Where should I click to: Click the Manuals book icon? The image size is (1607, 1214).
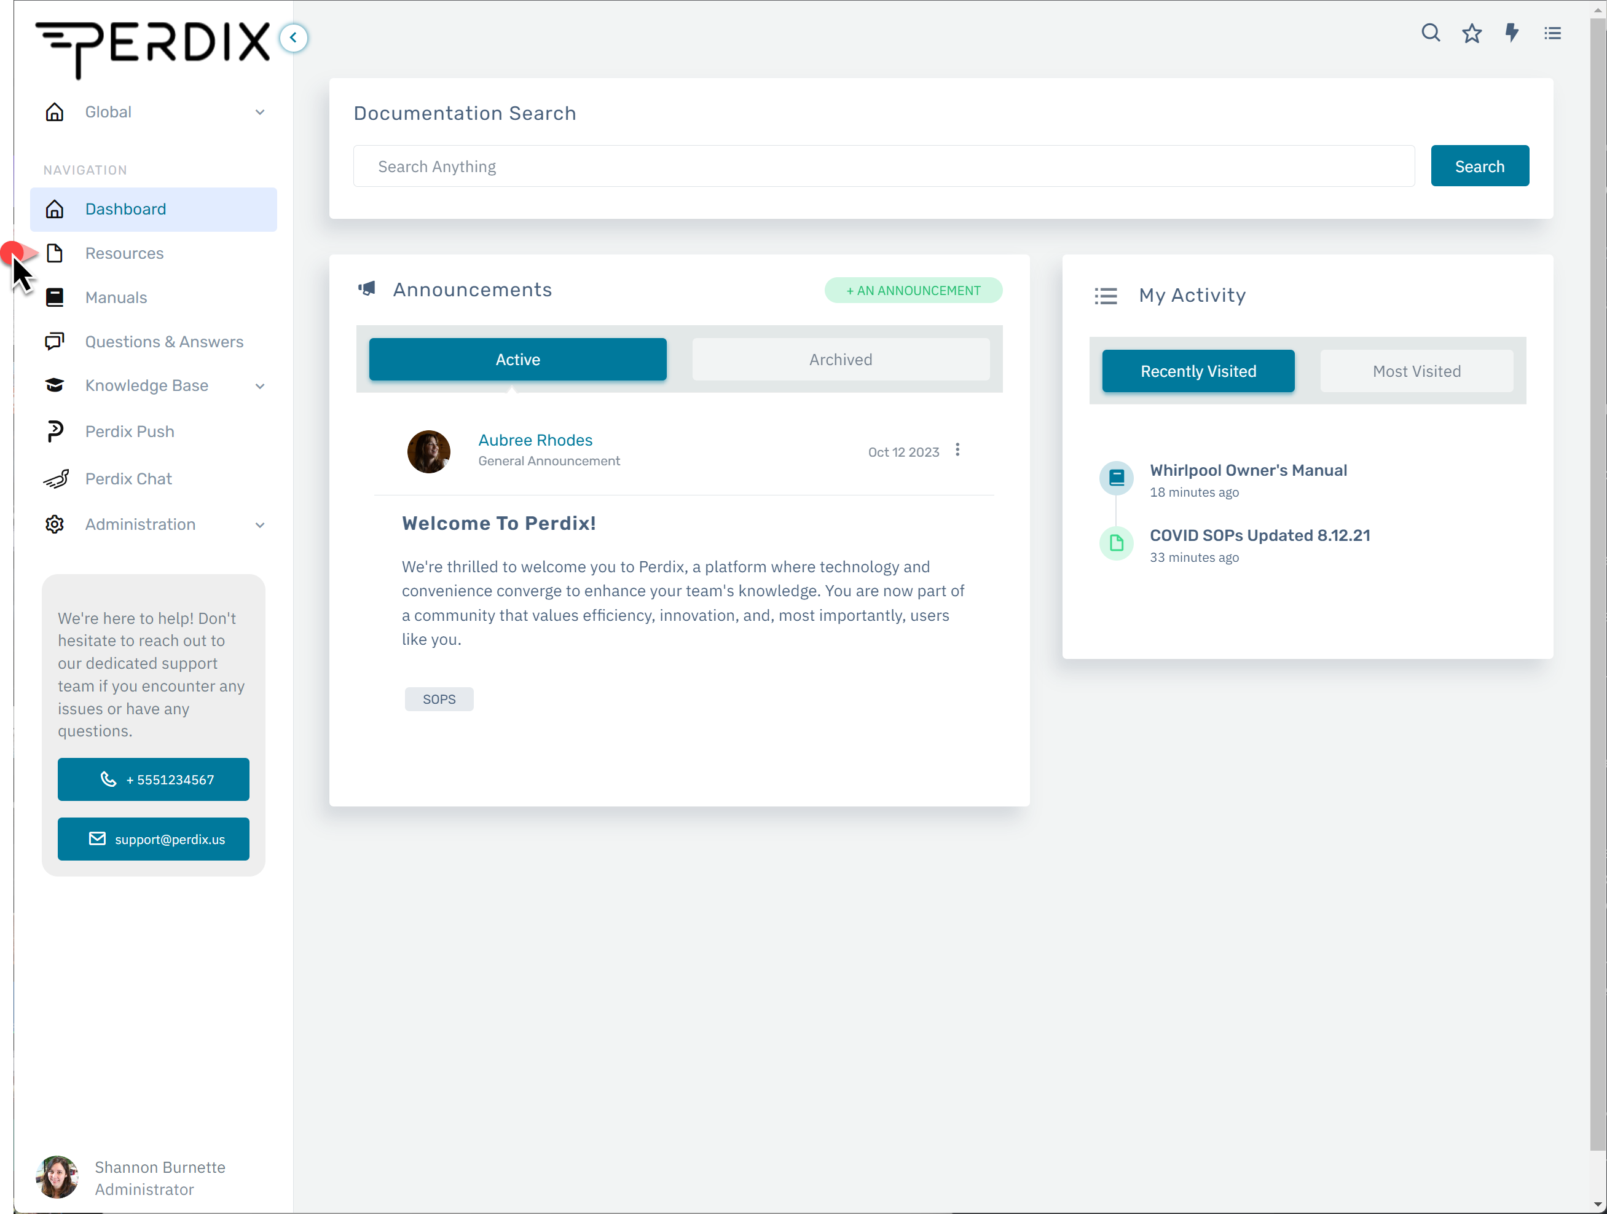[55, 297]
